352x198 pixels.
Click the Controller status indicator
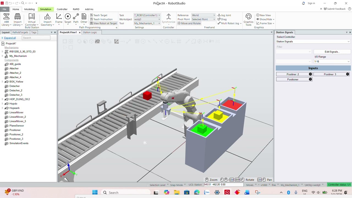point(339,185)
